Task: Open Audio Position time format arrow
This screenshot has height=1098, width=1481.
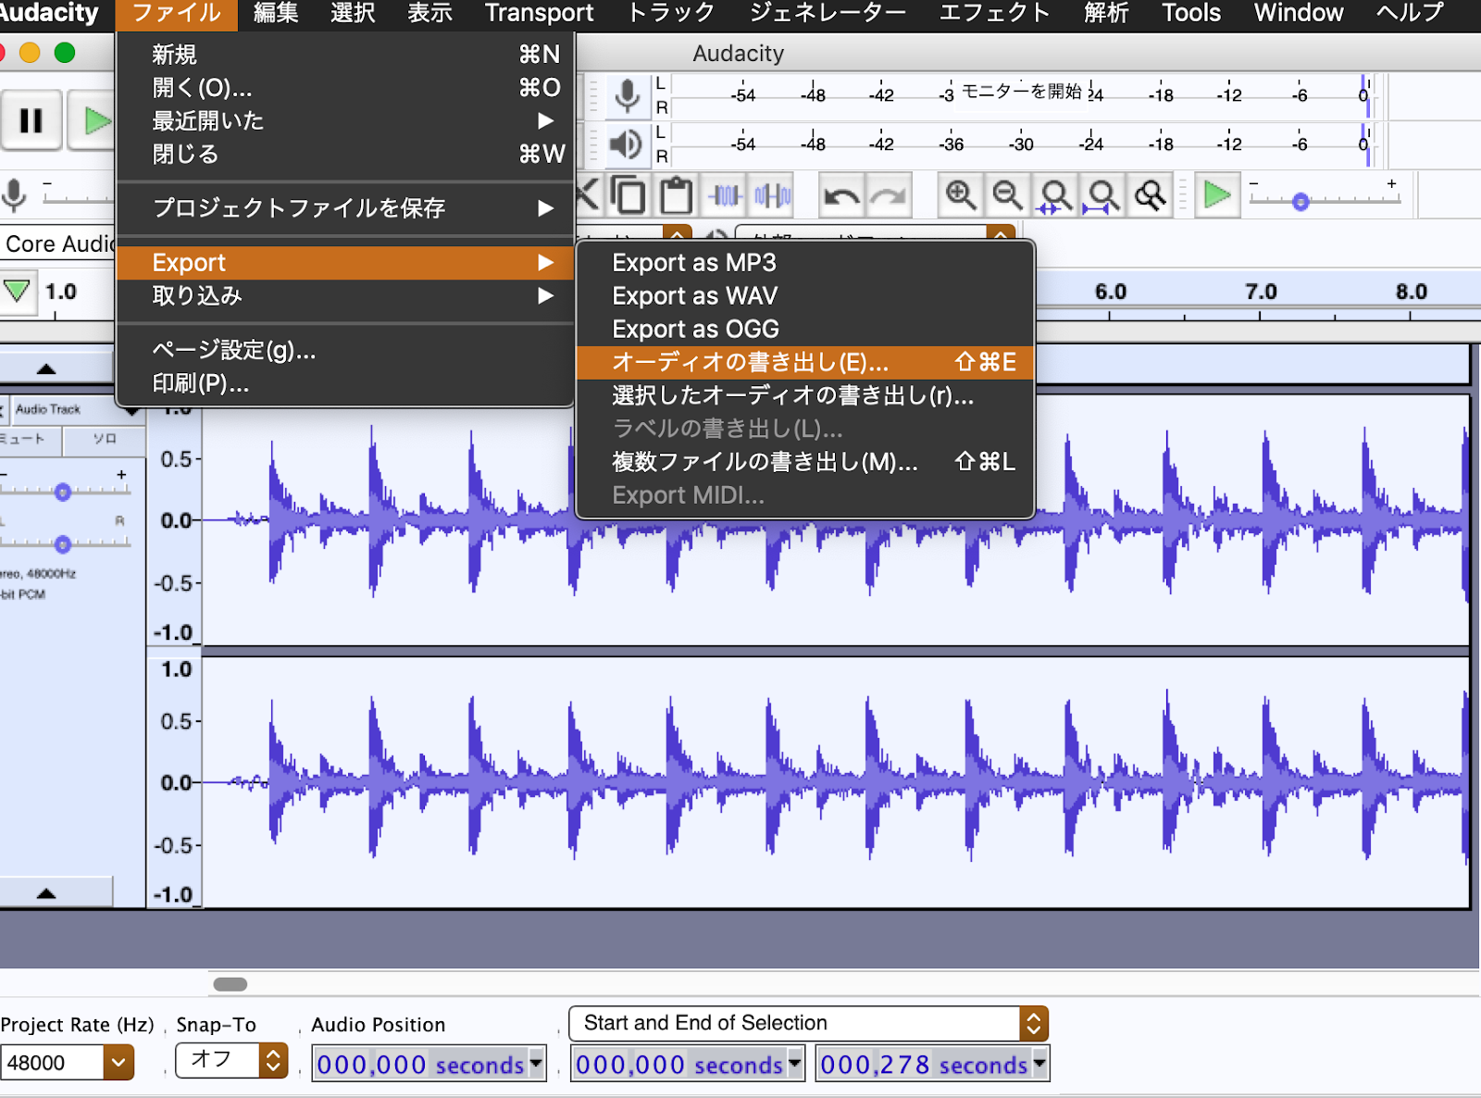Action: (x=536, y=1064)
